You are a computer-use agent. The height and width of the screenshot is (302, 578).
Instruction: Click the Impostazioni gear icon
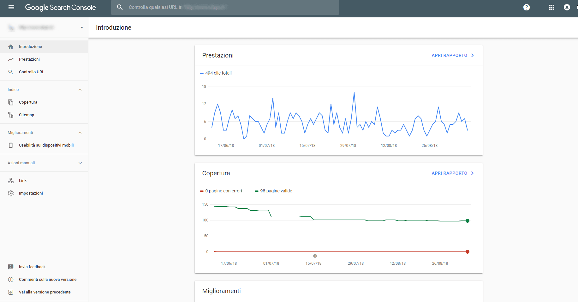click(x=11, y=193)
